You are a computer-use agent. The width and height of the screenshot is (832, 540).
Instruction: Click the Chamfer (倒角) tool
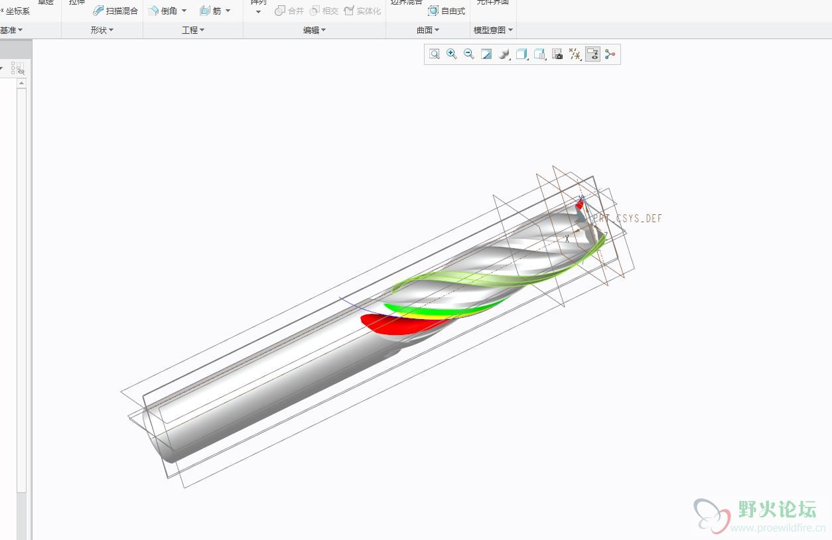pyautogui.click(x=163, y=11)
